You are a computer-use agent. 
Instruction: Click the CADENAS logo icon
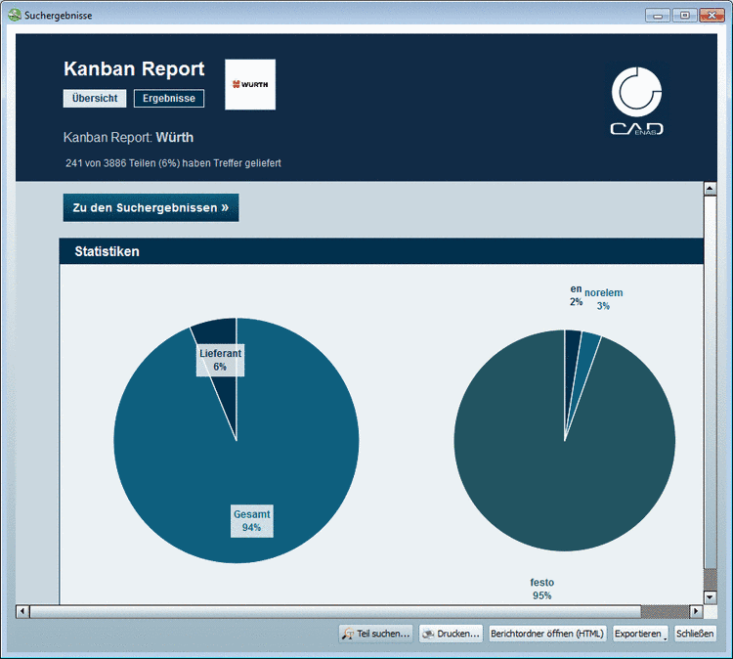click(x=636, y=100)
